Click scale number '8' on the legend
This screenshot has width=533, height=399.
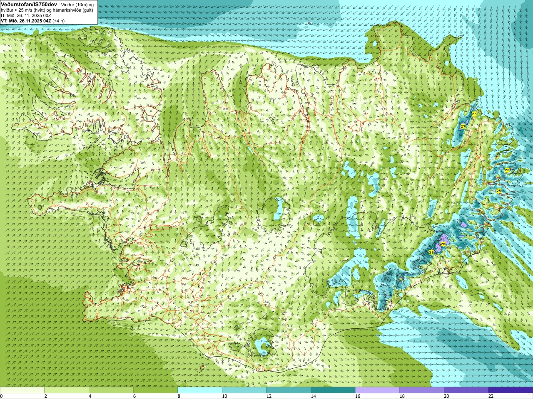(x=179, y=396)
